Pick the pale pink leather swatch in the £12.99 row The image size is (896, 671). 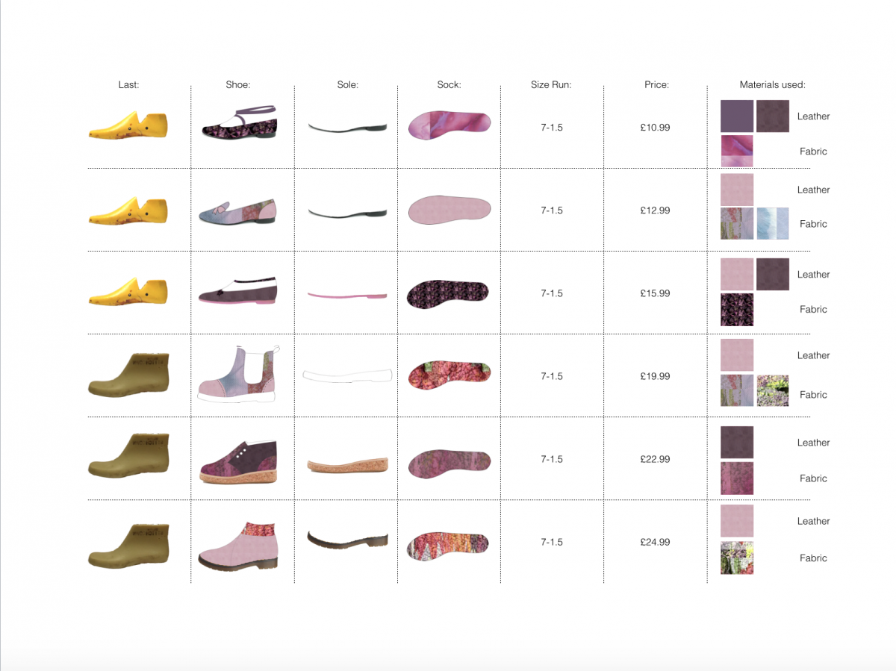pyautogui.click(x=737, y=190)
